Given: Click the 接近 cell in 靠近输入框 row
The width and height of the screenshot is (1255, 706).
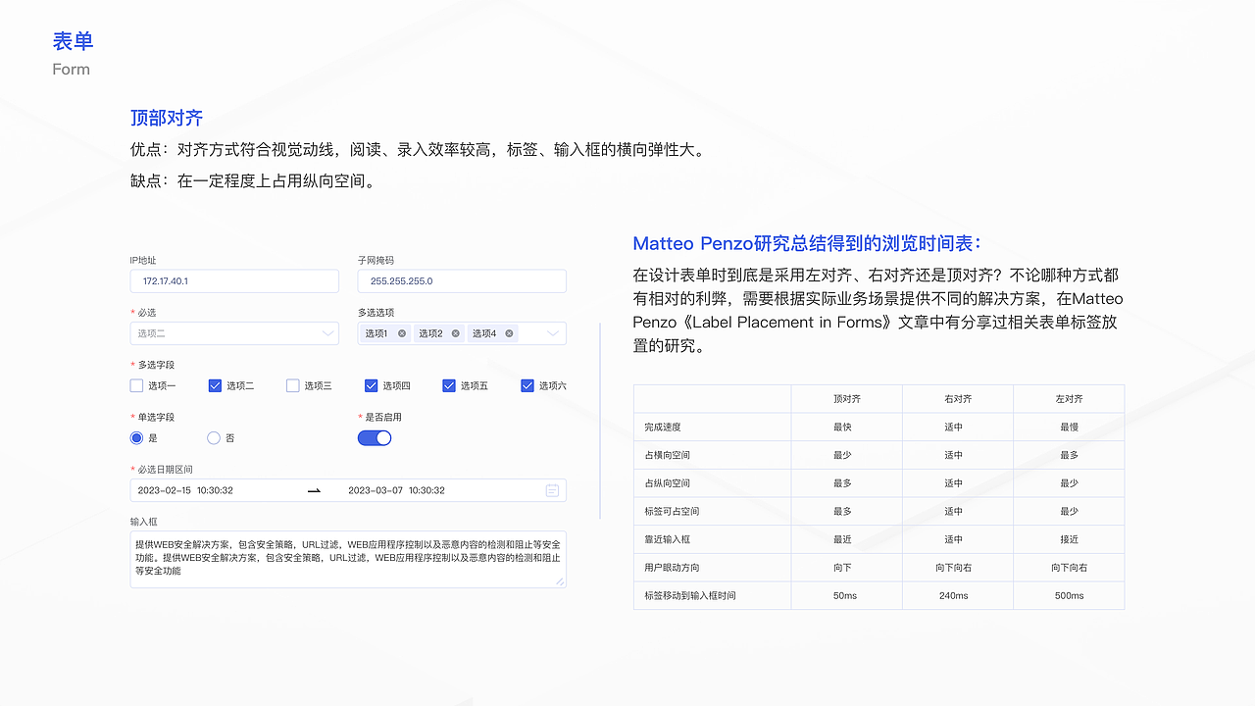Looking at the screenshot, I should pos(1069,539).
